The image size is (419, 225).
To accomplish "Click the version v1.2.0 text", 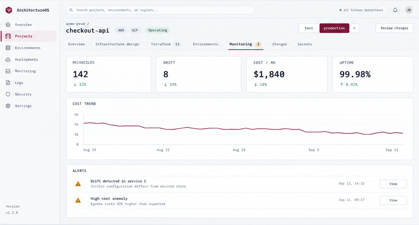I will 12,213.
